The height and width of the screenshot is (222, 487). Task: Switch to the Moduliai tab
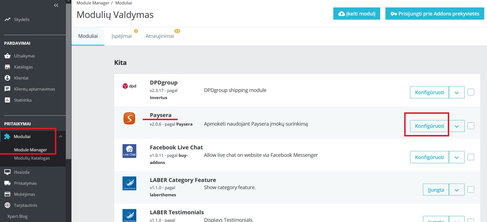(88, 36)
